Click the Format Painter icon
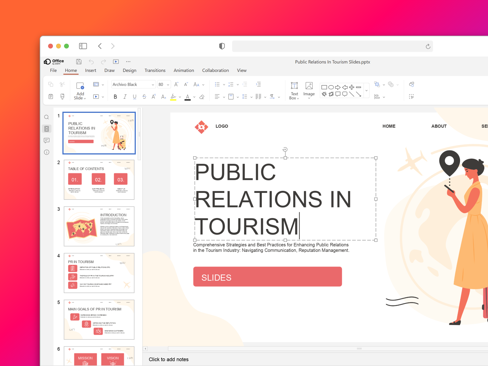The image size is (488, 366). tap(62, 97)
